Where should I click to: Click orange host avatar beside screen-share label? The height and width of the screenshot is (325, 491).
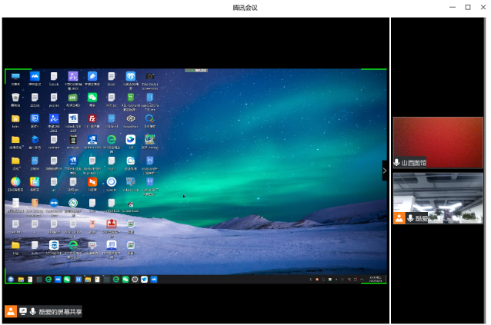(11, 311)
